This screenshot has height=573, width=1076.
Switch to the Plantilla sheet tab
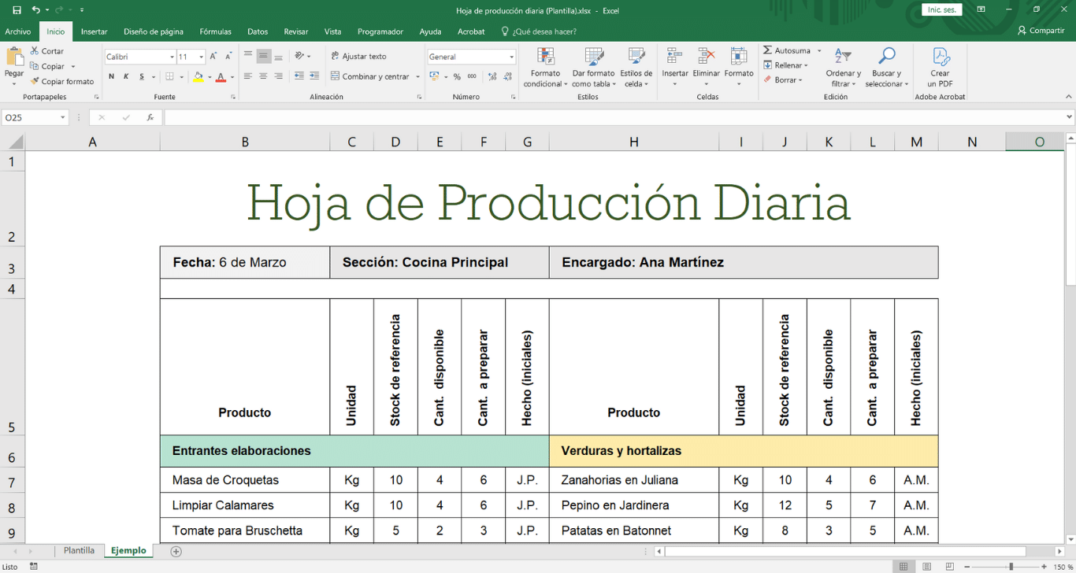(x=79, y=551)
